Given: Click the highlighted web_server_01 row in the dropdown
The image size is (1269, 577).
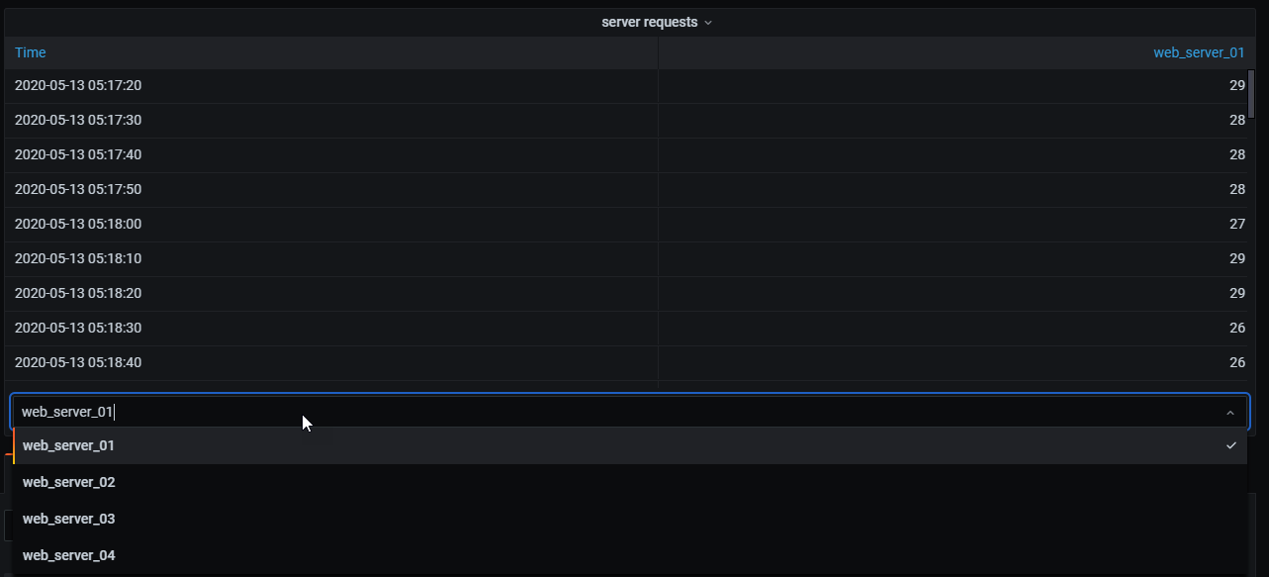Looking at the screenshot, I should coord(68,445).
